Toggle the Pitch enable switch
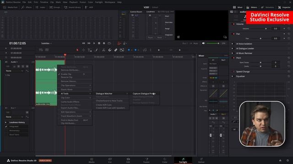The height and width of the screenshot is (164, 293). point(233,58)
